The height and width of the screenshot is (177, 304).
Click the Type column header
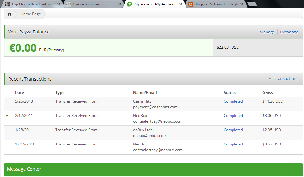point(60,93)
